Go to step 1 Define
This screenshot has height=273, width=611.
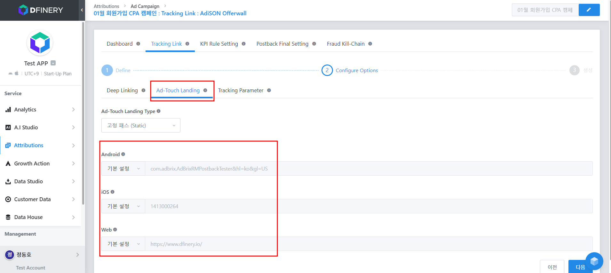tap(116, 70)
